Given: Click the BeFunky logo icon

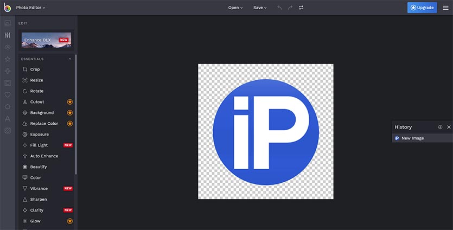Looking at the screenshot, I should pos(8,8).
